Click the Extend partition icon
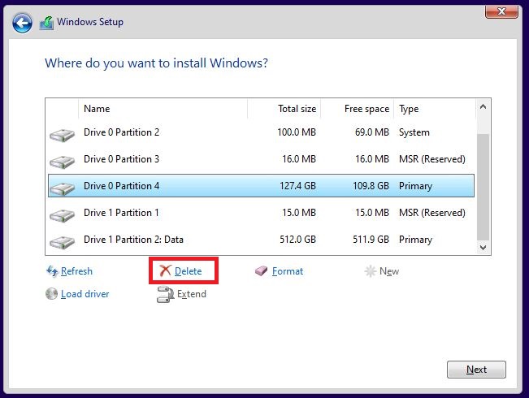 tap(165, 294)
